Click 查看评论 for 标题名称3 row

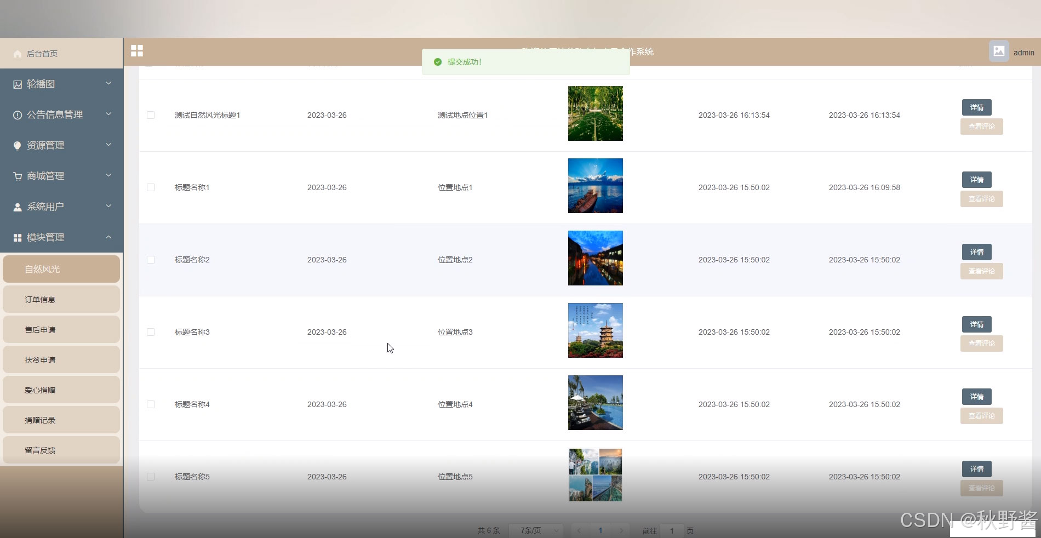tap(982, 344)
